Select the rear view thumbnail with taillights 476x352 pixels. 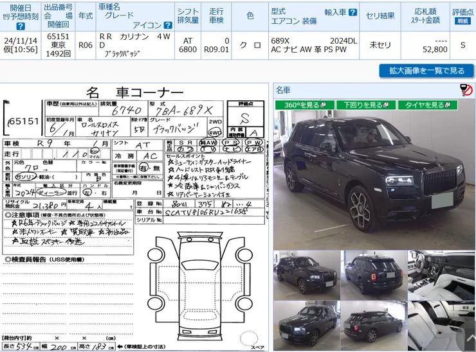(373, 274)
